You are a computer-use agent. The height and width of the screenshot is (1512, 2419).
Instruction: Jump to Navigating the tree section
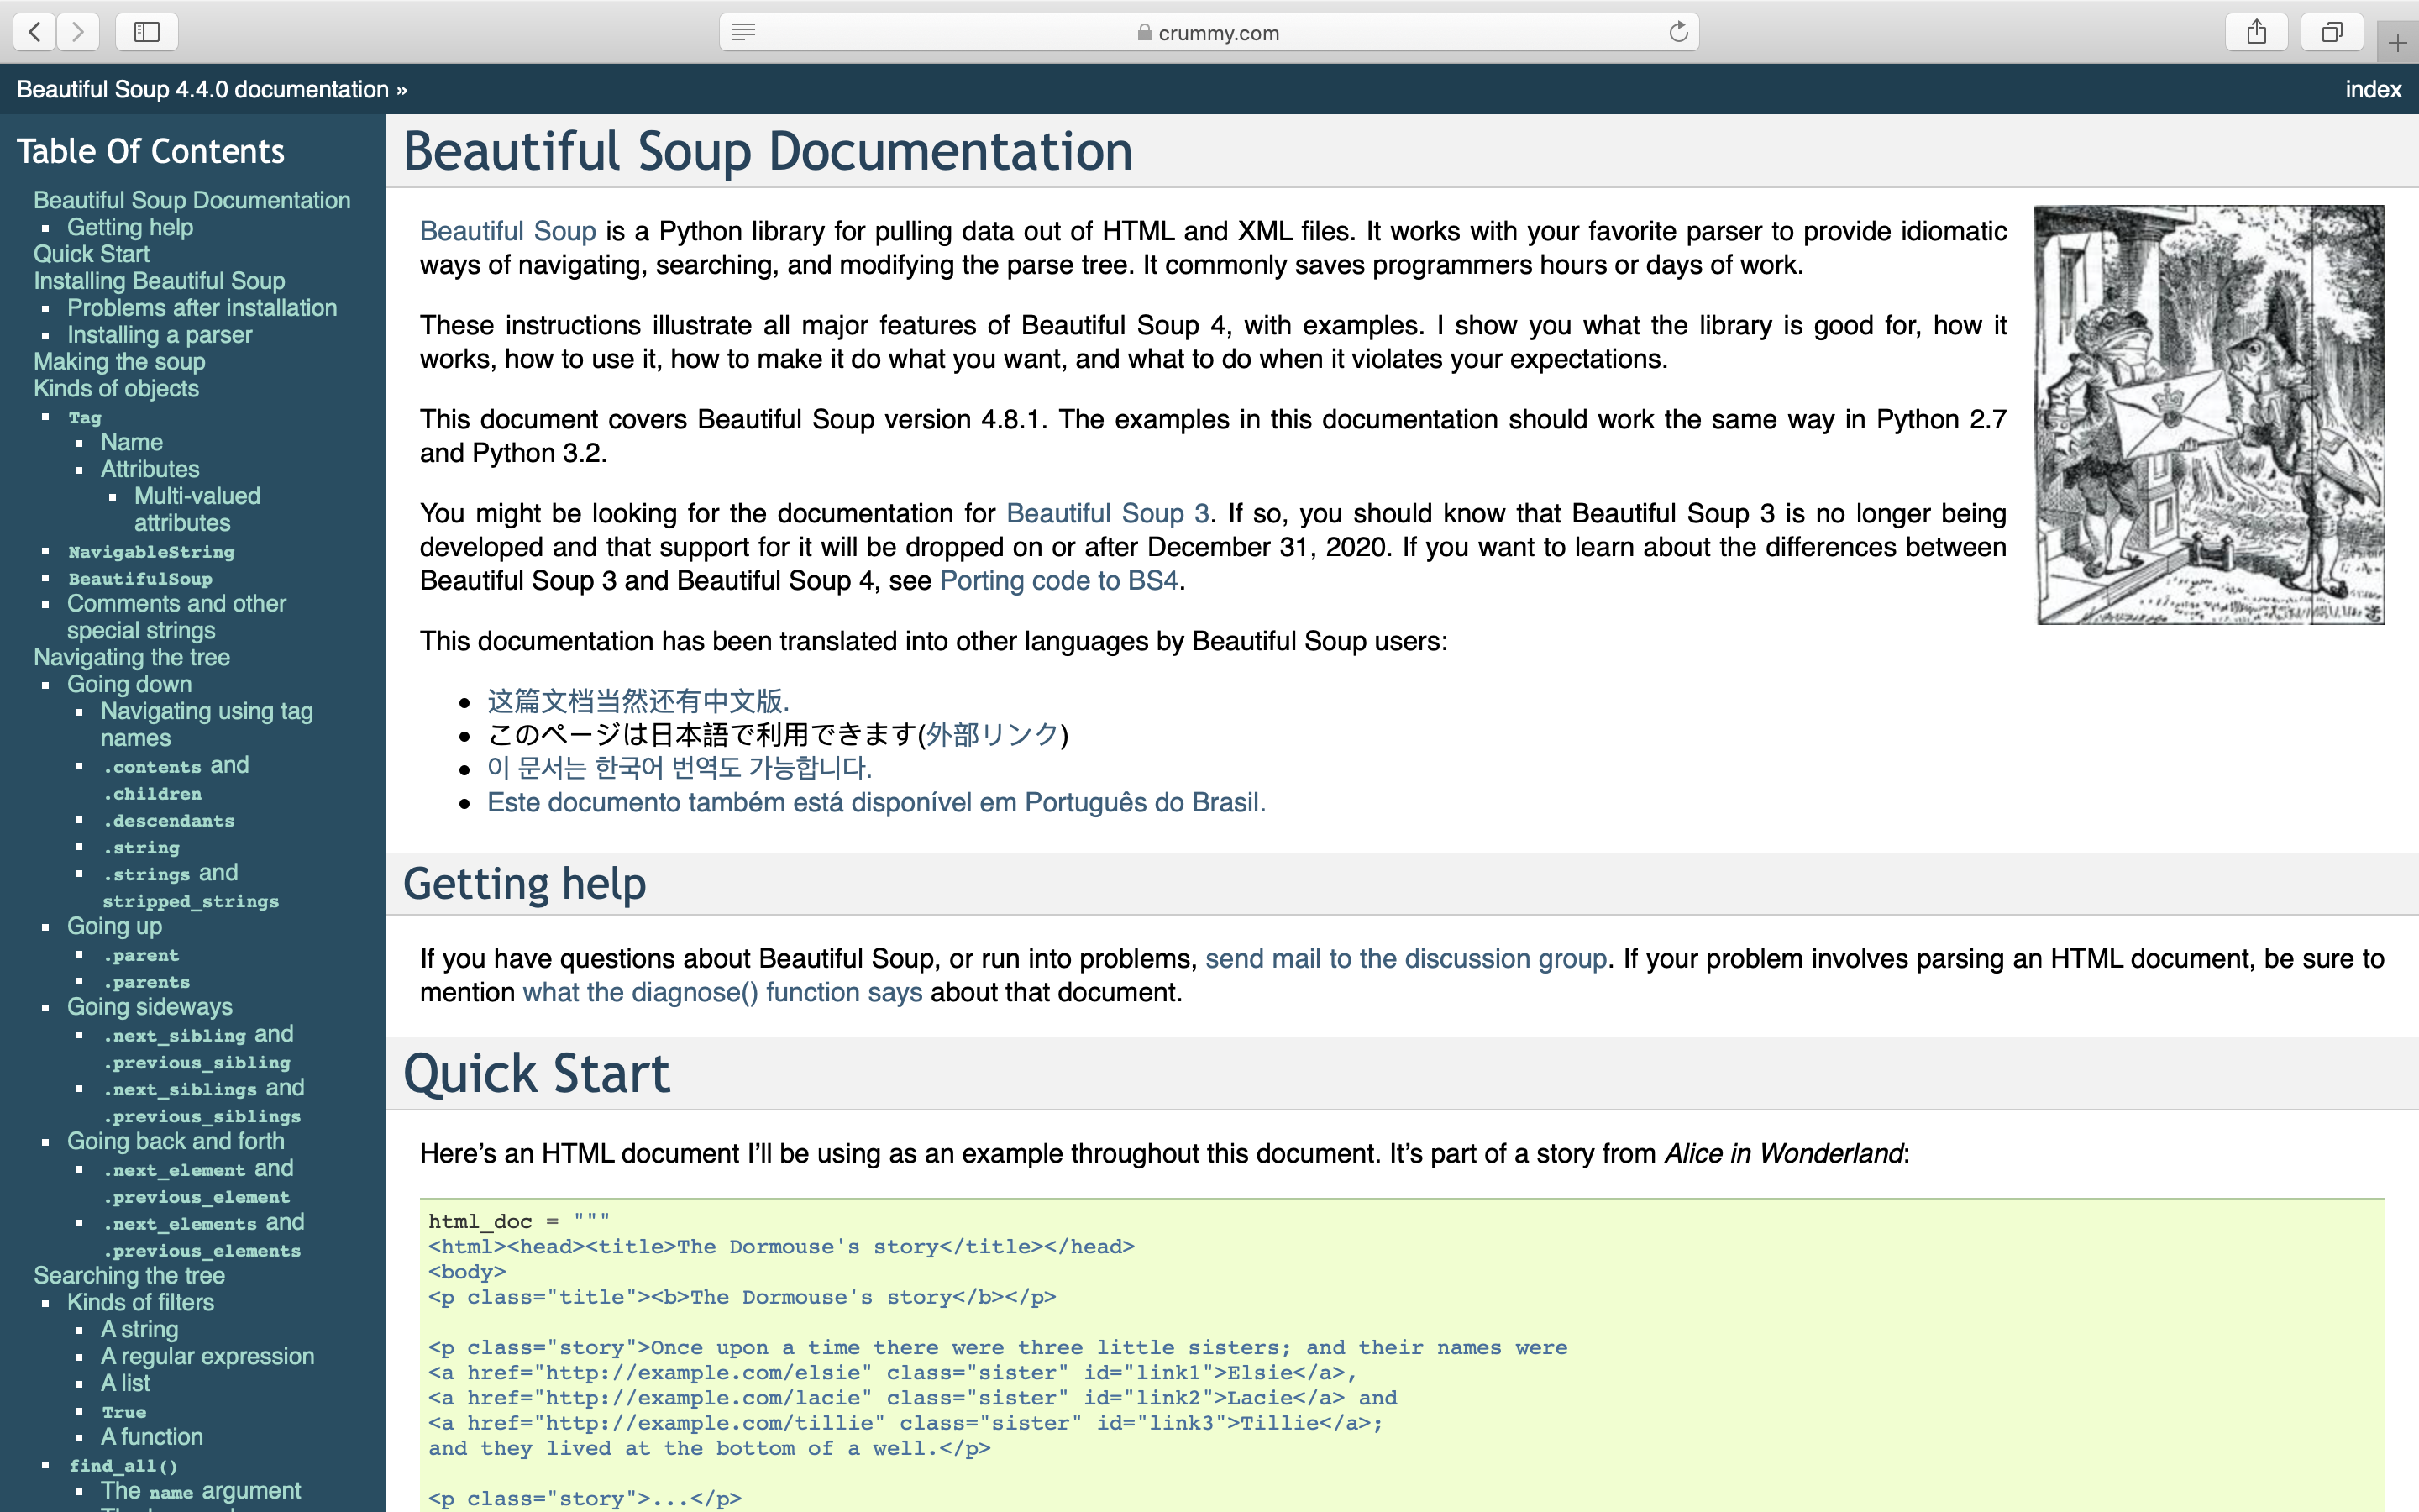[x=132, y=657]
